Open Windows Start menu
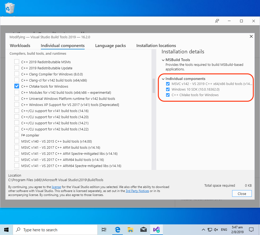 [6, 230]
